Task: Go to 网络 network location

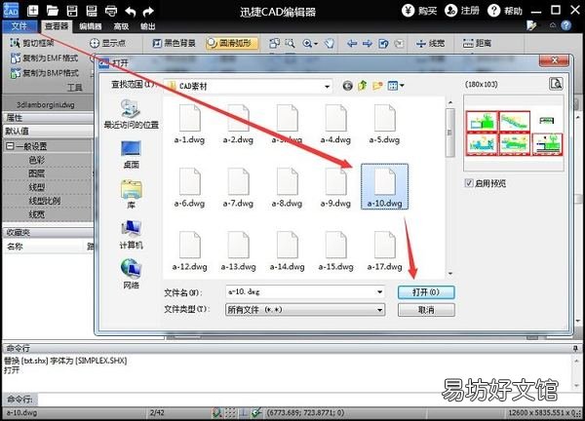Action: pyautogui.click(x=131, y=274)
